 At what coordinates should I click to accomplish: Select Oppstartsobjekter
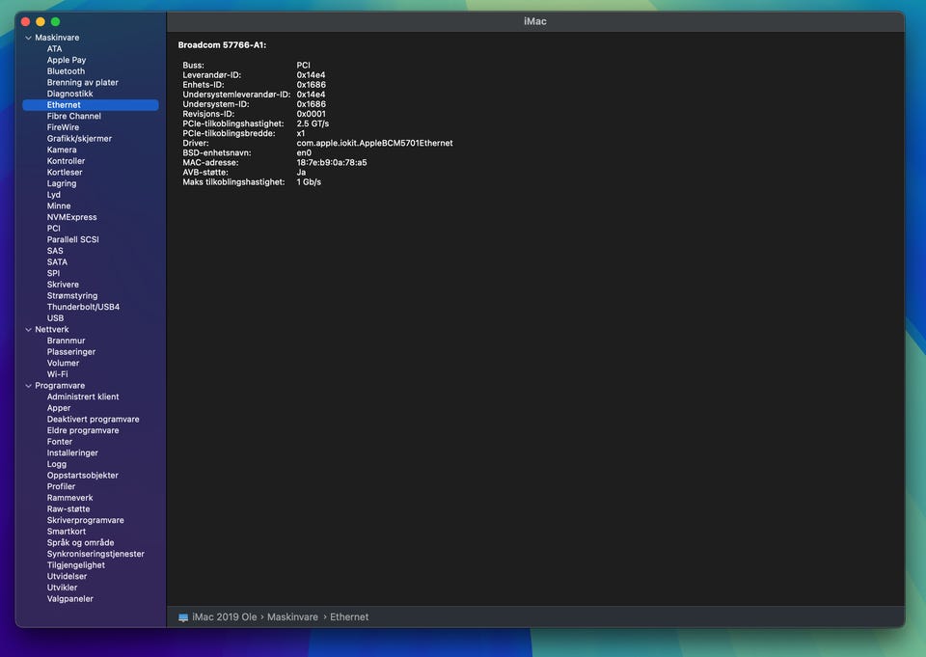click(x=83, y=476)
